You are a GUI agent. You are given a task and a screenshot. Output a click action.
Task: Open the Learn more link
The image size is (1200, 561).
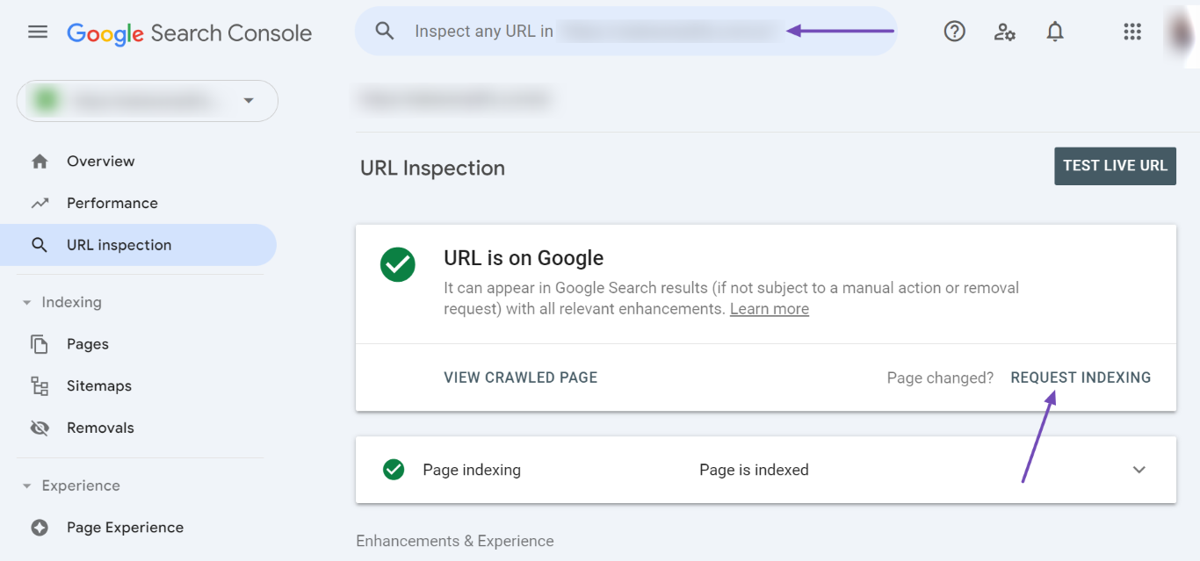pos(770,309)
